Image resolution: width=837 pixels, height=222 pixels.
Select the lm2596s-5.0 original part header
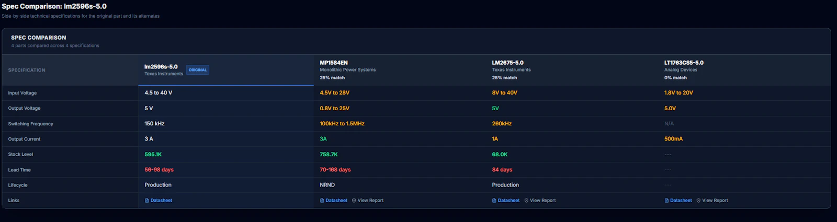(226, 70)
